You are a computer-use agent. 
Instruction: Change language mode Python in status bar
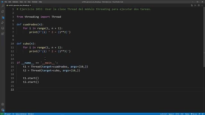click(187, 114)
